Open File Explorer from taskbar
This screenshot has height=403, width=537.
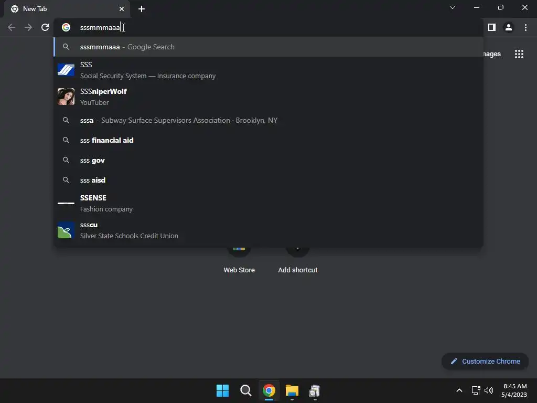click(x=292, y=390)
